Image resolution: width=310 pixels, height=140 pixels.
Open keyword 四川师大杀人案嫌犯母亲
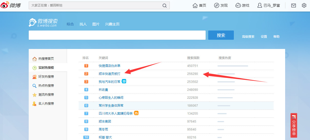(116, 113)
